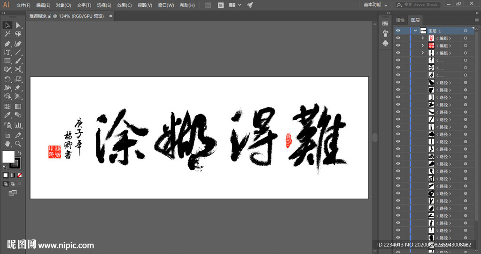Toggle the target circle of 图层 1
This screenshot has height=254, width=481.
pos(465,31)
